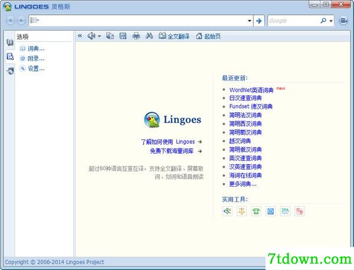Click the copy icon in toolbar

coord(110,35)
